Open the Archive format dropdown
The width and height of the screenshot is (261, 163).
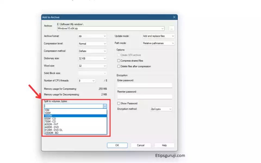pos(92,36)
